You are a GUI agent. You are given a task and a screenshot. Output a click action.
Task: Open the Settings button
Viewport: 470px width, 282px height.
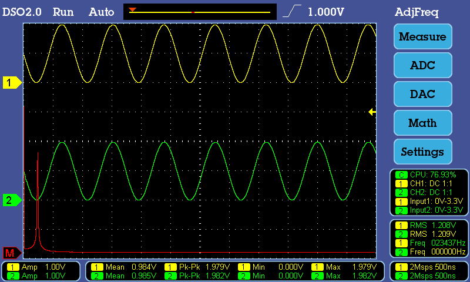[x=422, y=152]
